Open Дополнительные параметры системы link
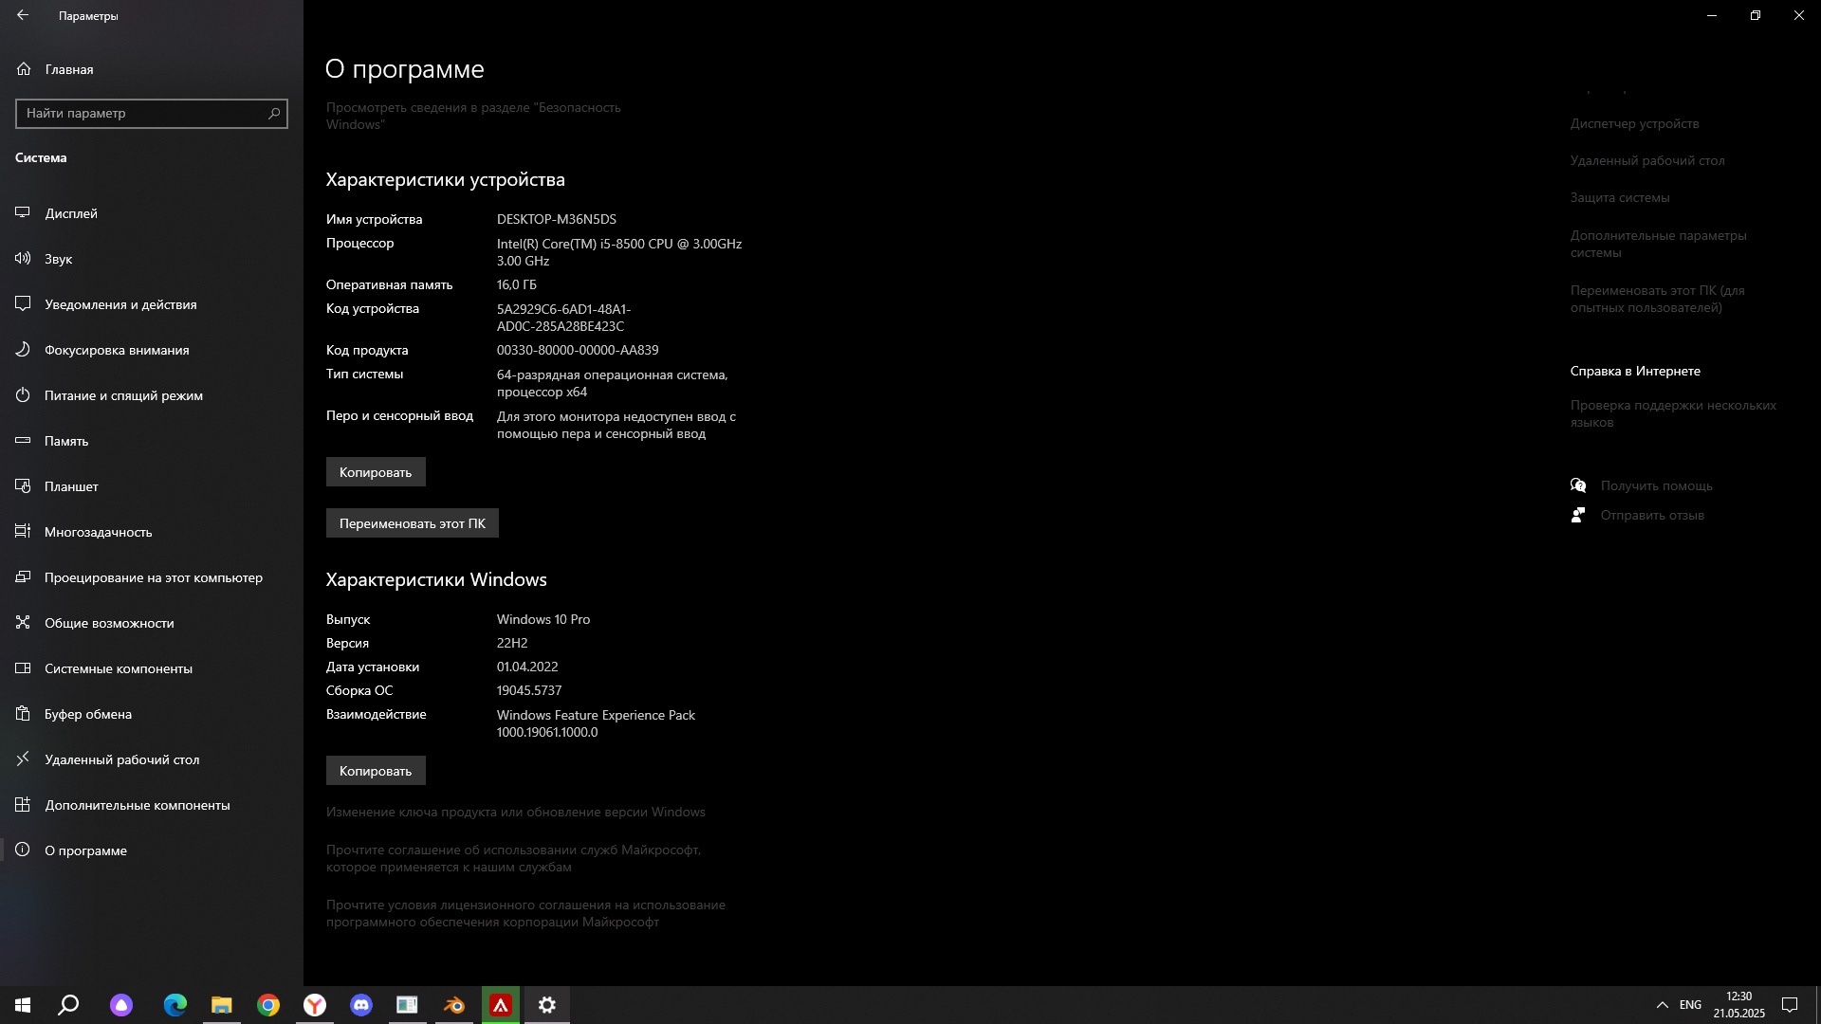1821x1024 pixels. click(1658, 244)
